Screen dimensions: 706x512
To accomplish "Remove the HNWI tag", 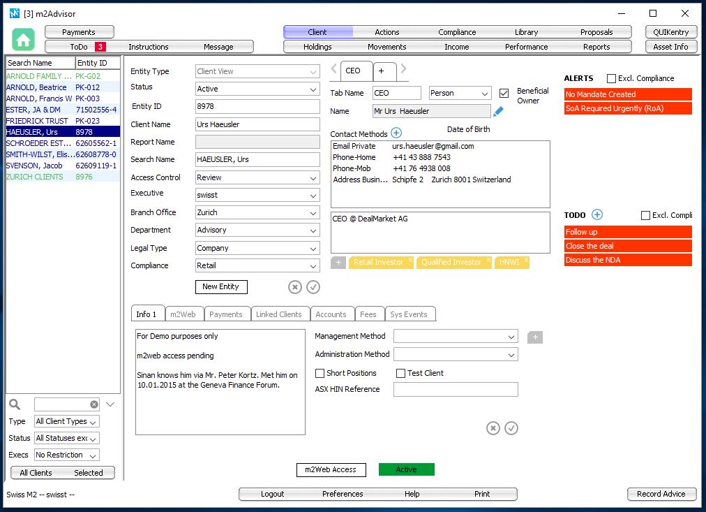I will pos(526,260).
